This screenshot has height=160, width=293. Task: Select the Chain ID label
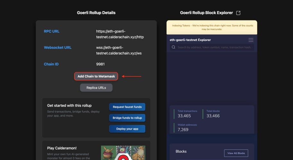coord(51,64)
